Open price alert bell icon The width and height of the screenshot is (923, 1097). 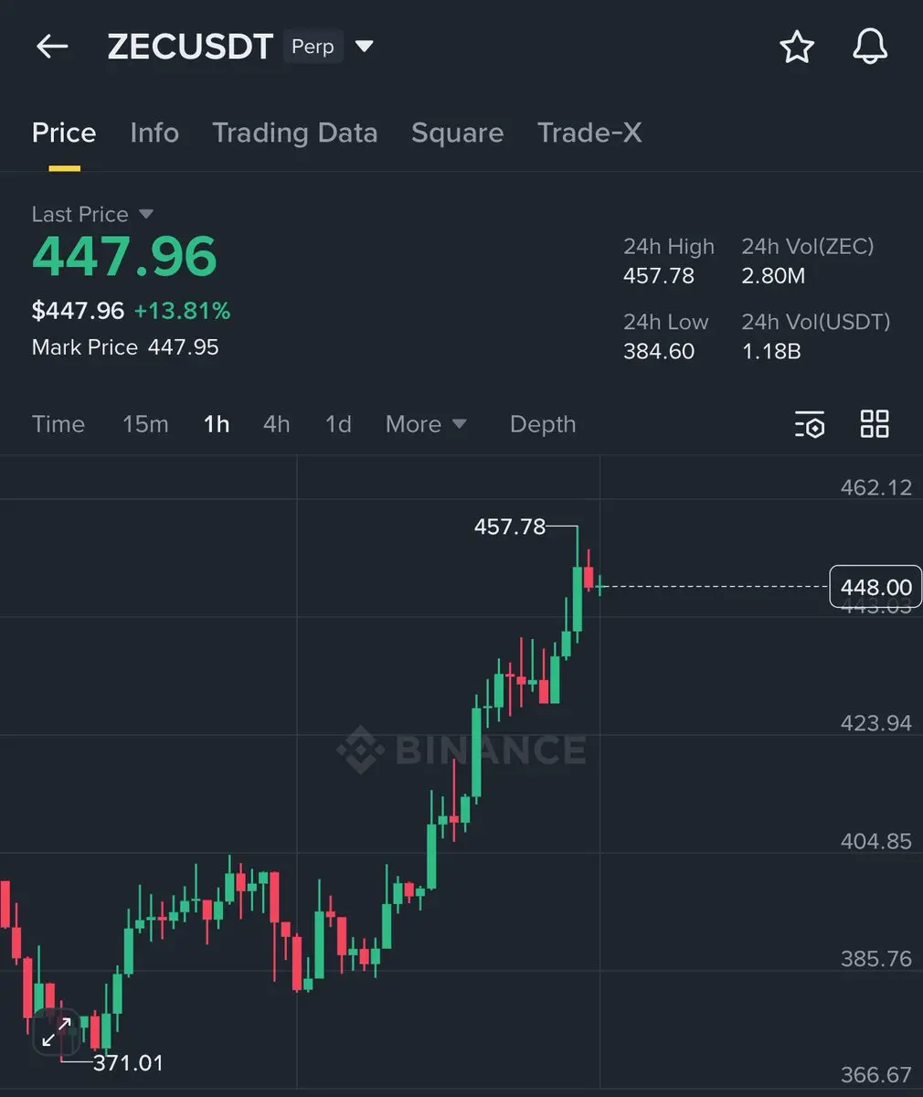coord(870,47)
